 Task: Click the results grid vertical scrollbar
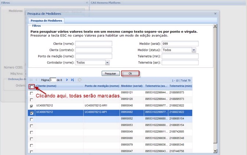tap(215, 118)
